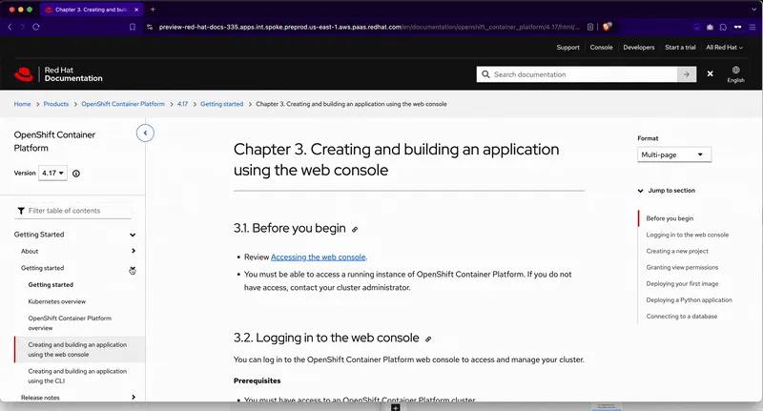Close the search with the X icon
This screenshot has height=411, width=763.
point(710,74)
